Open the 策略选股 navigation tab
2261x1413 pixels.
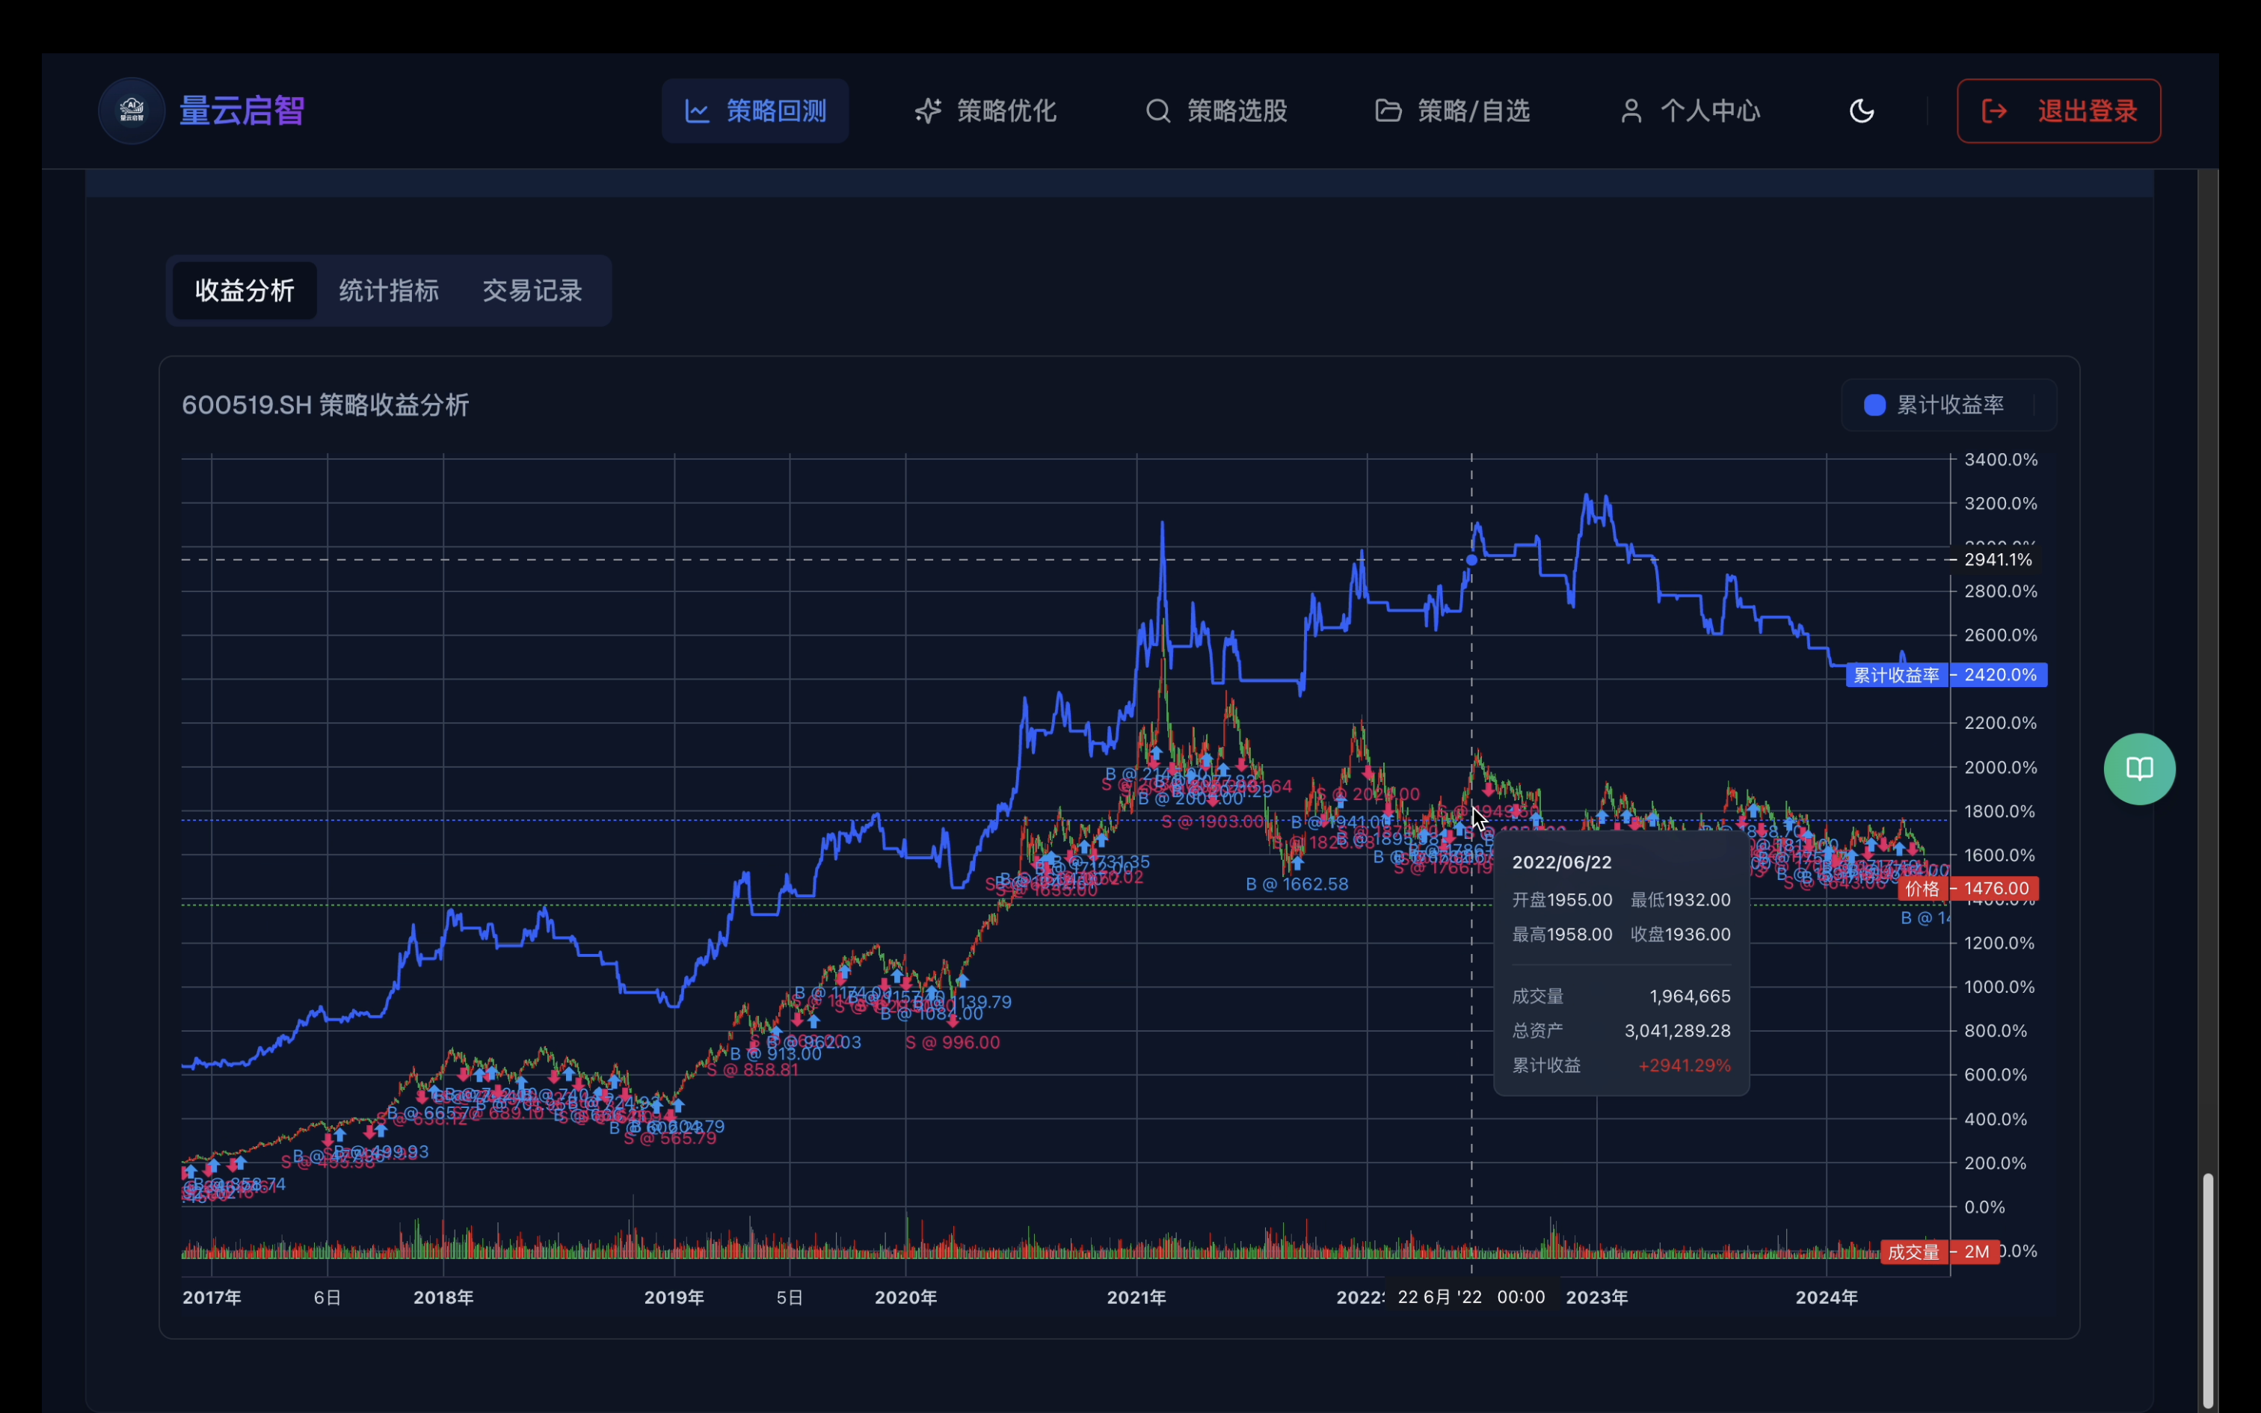(x=1216, y=111)
